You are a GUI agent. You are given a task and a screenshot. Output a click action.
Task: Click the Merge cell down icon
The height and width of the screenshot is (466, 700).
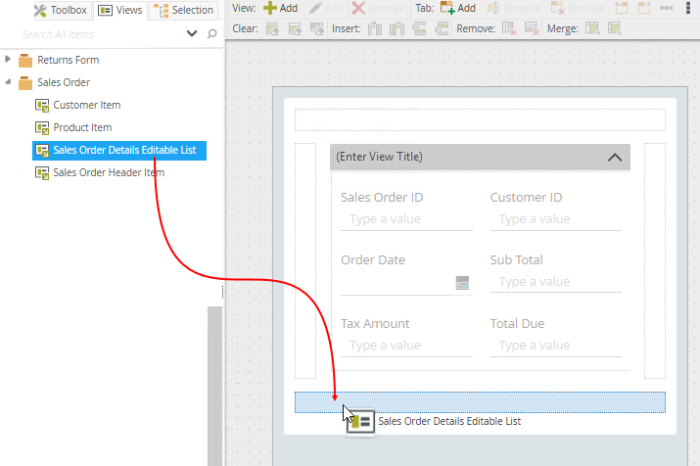coord(614,28)
